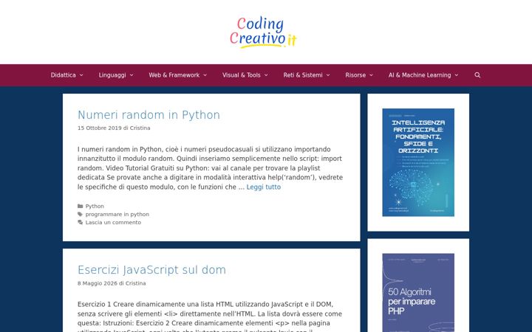Open the 50 Algoritmi per imparare PHP cover

pyautogui.click(x=418, y=293)
